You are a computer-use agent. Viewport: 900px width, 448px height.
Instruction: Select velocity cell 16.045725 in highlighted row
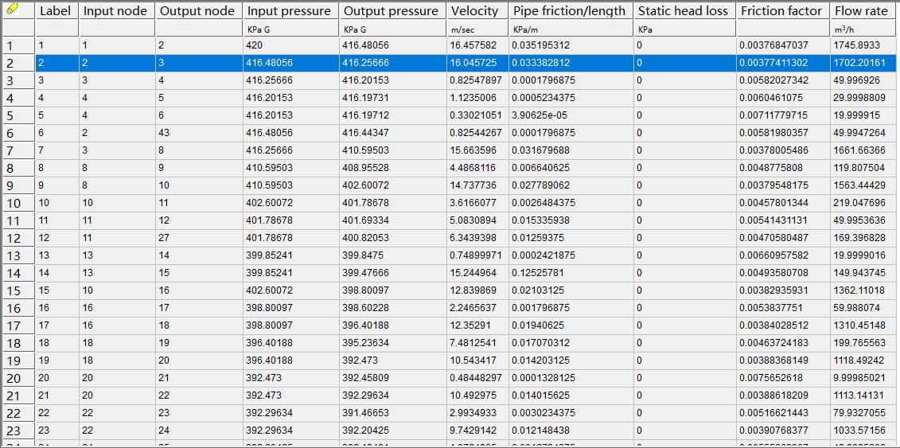tap(474, 63)
